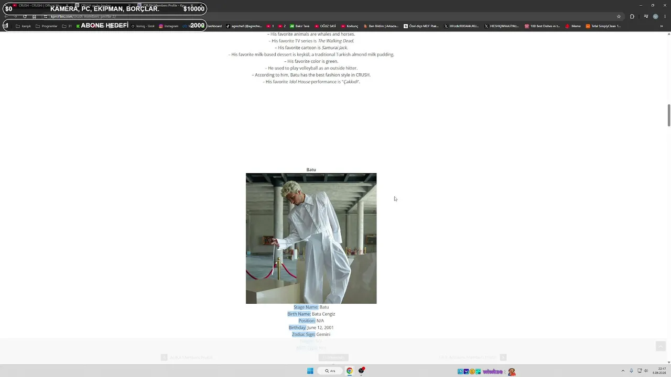Click the Windows Start button
Image resolution: width=671 pixels, height=377 pixels.
310,371
